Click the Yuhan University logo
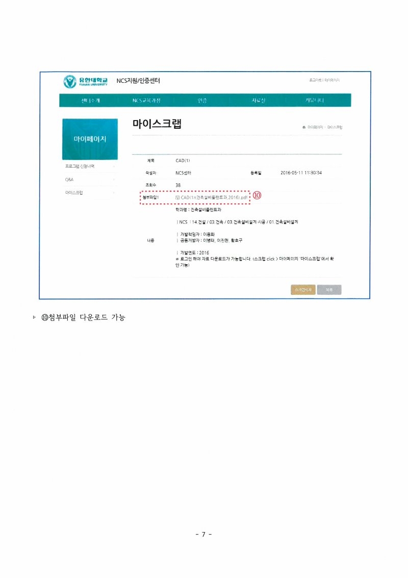Screen dimensions: 408x578 tap(85, 81)
